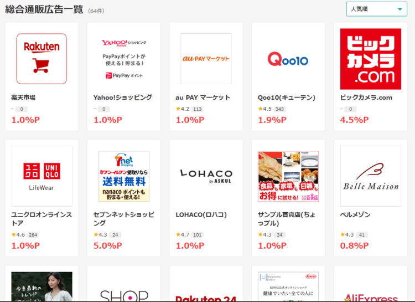
Task: Click the Belle Maison logo
Action: point(371,176)
